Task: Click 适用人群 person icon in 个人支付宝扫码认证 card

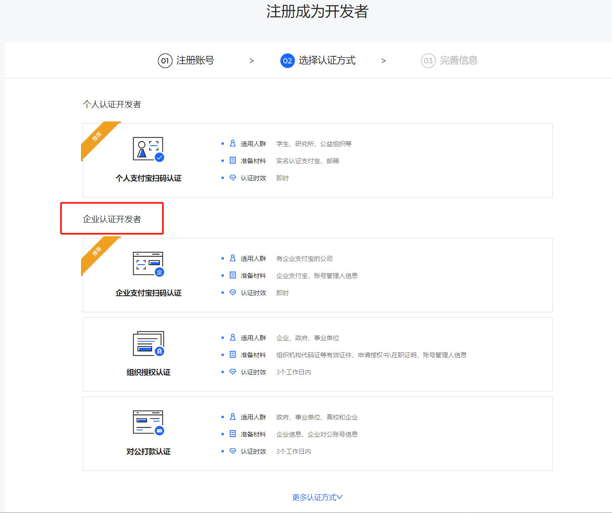Action: tap(233, 144)
